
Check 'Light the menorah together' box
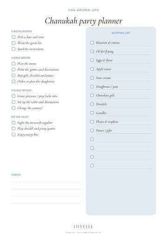click(x=13, y=123)
